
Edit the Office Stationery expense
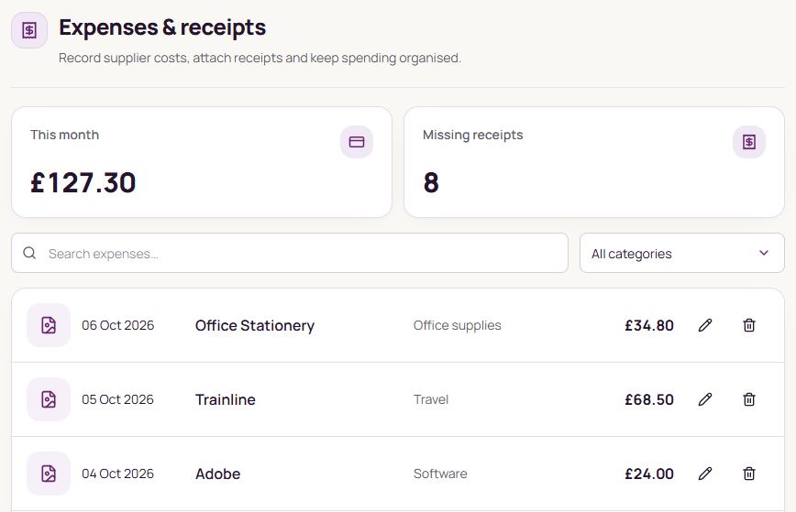tap(705, 325)
